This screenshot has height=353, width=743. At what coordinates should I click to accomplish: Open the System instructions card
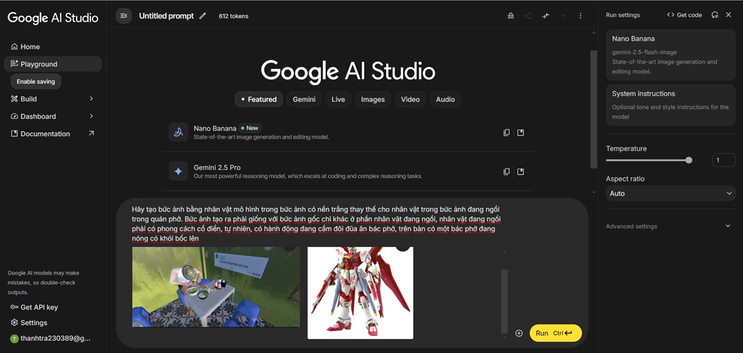(x=671, y=105)
